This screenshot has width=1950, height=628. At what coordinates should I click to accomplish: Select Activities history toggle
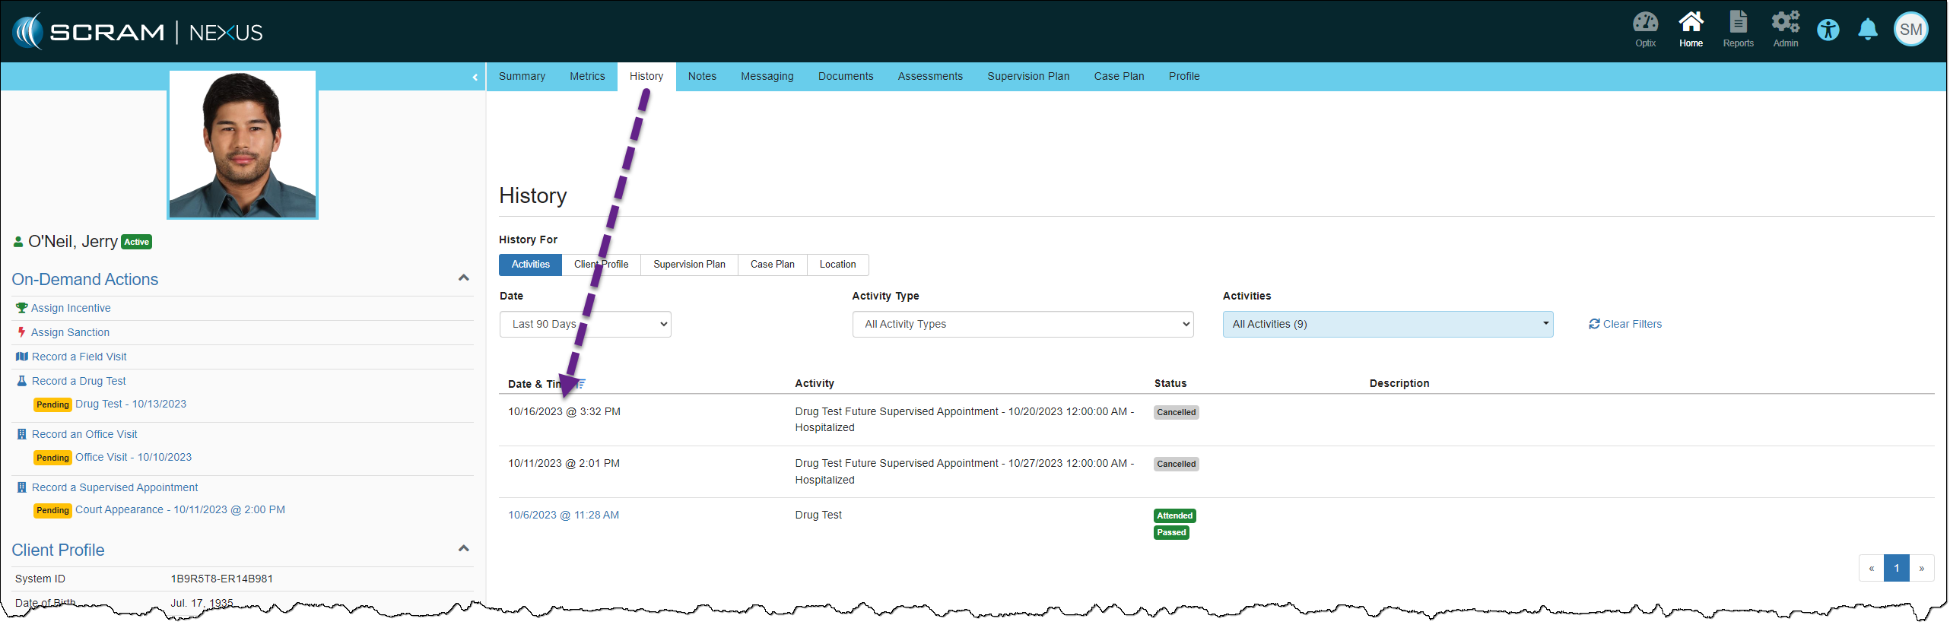[x=530, y=265]
